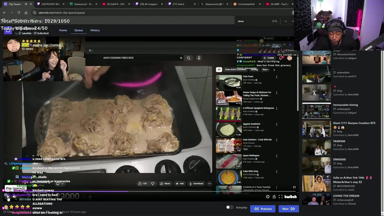Open options for A Different Spaghetti Bolognese

(277, 108)
